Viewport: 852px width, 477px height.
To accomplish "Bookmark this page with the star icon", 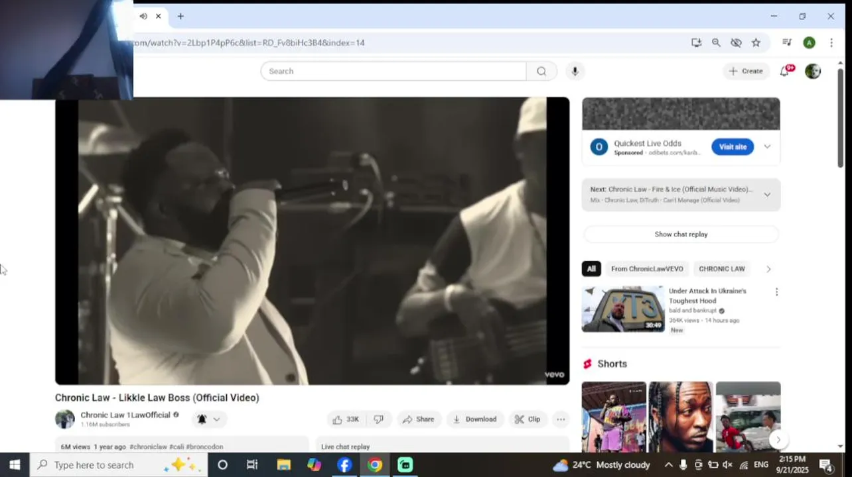I will pyautogui.click(x=756, y=42).
